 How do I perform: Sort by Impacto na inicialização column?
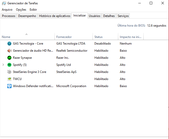coord(131,37)
